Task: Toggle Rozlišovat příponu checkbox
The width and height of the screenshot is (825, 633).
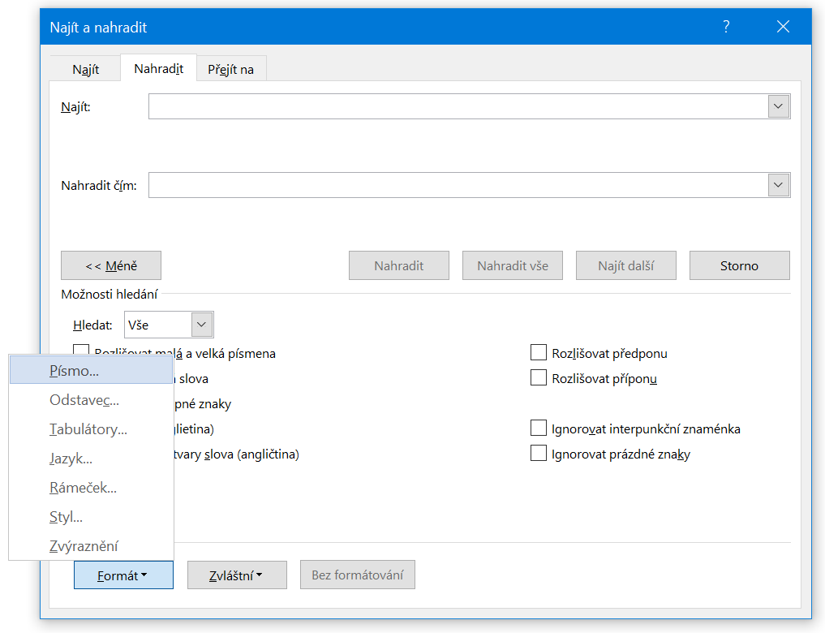Action: tap(539, 377)
